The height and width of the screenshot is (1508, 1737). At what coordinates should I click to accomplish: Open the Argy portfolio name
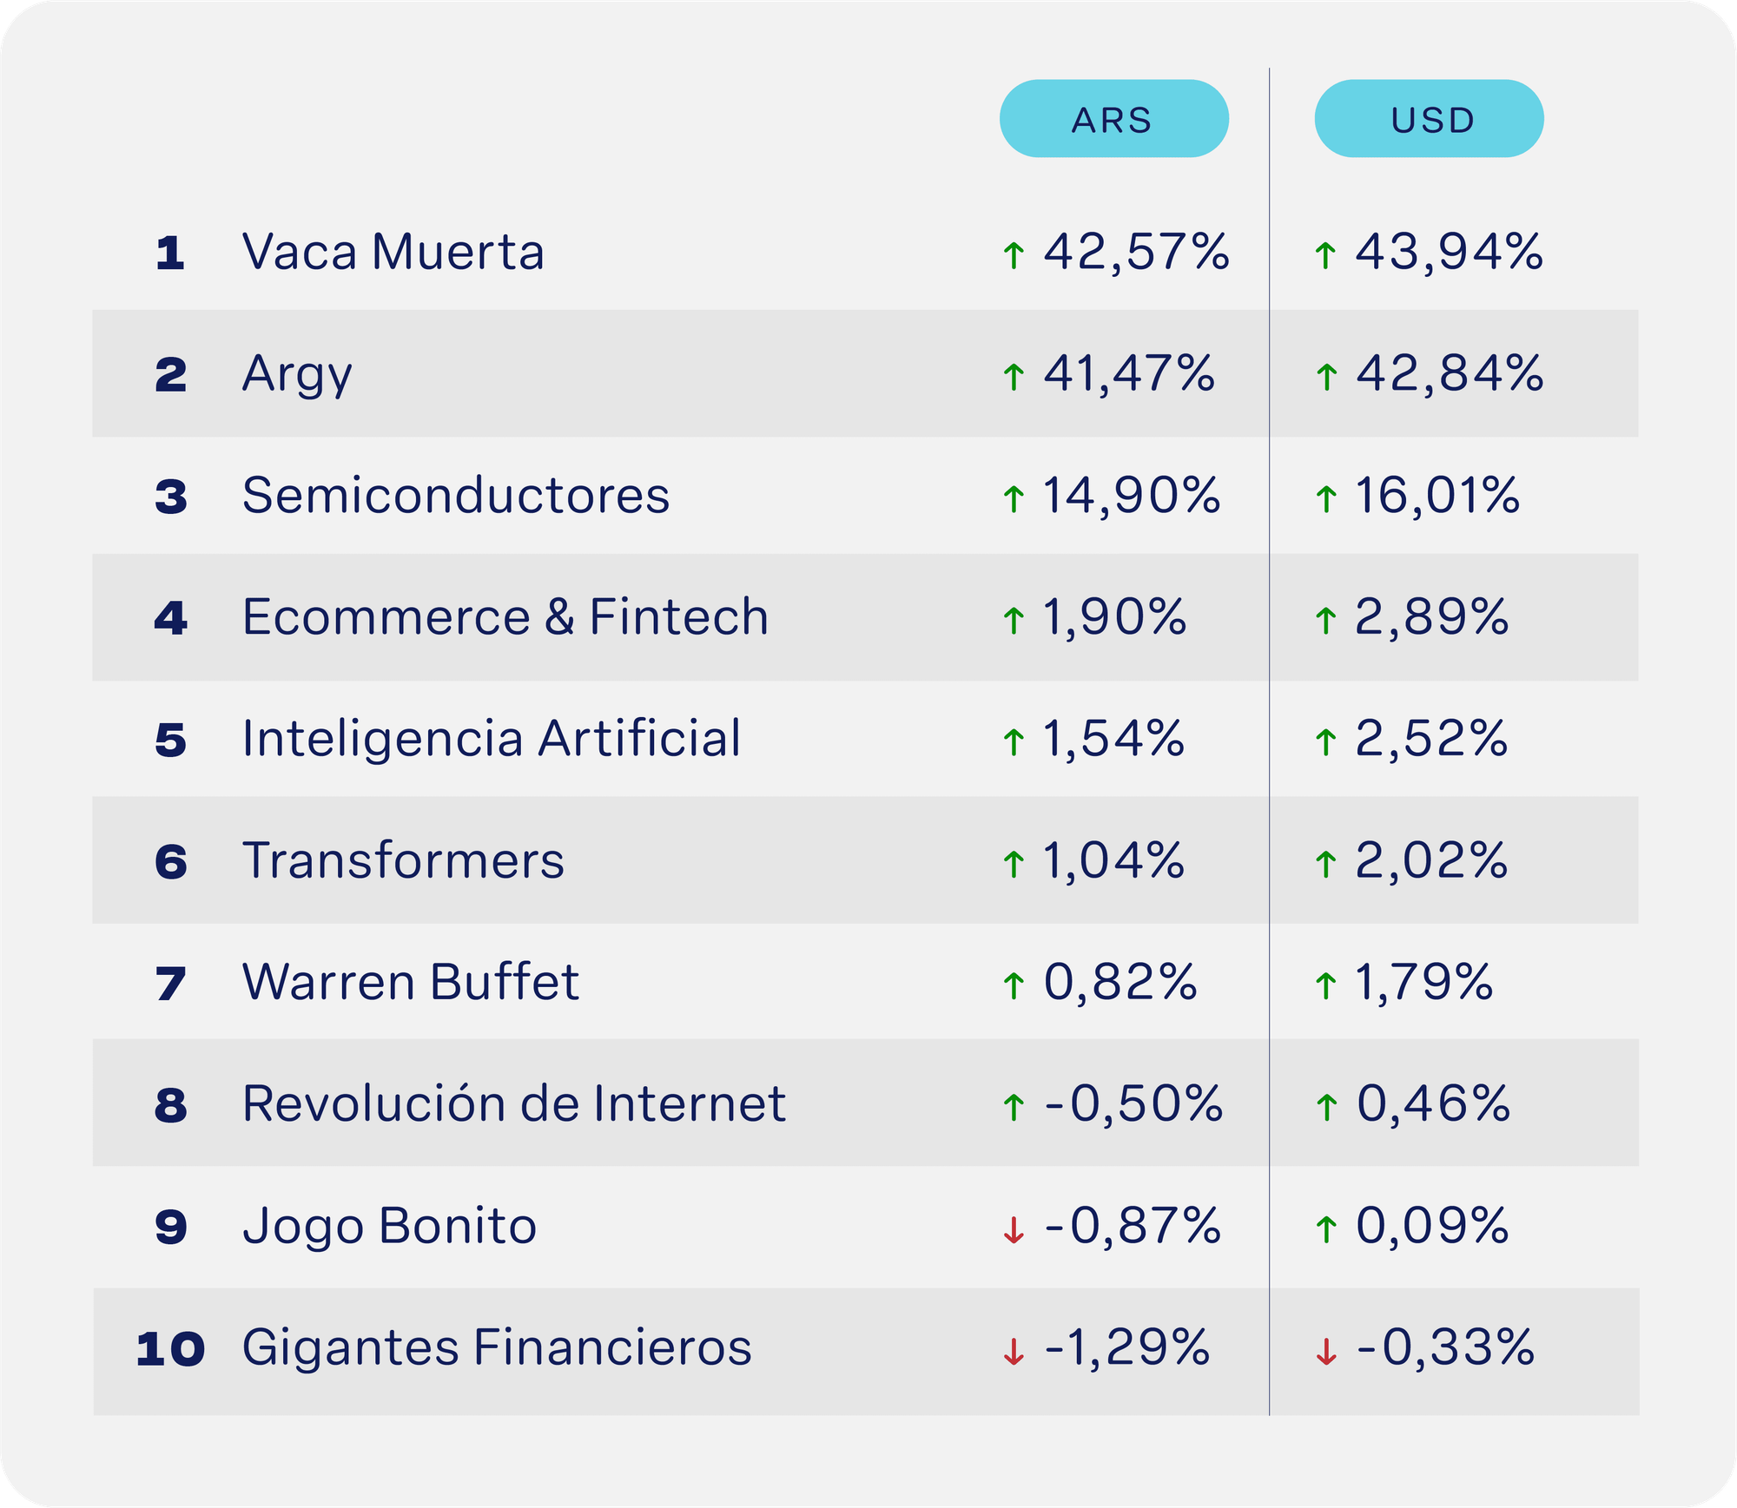(297, 374)
